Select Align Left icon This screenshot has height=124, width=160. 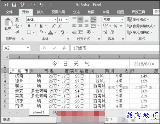[x=74, y=26]
